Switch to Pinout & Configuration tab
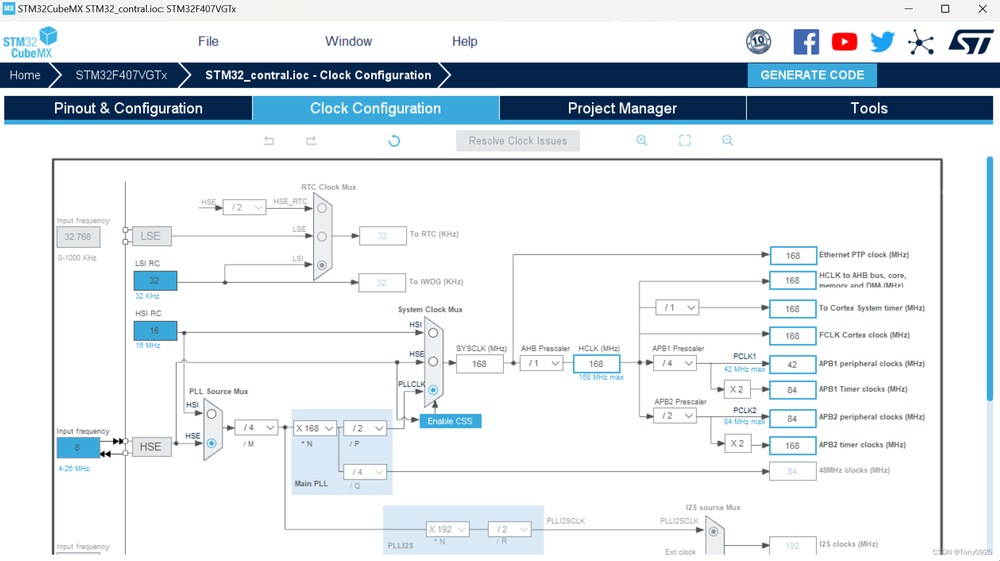This screenshot has width=1000, height=561. (128, 108)
